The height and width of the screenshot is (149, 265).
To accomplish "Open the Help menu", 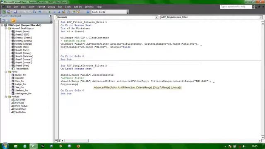I will click(x=99, y=7).
